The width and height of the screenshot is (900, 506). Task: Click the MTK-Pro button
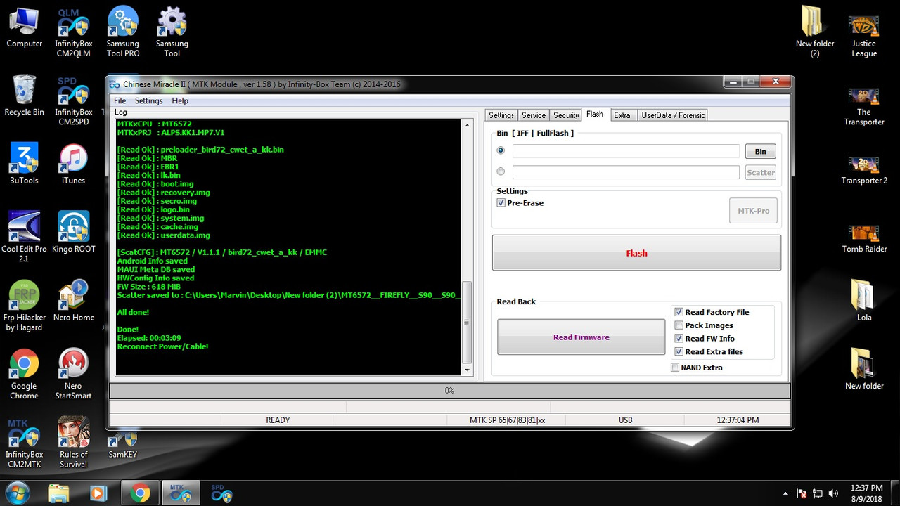tap(753, 210)
